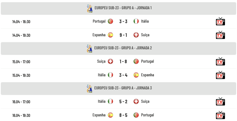This screenshot has height=121, width=237.
Task: Click Espanha flag in the 8-5 match
Action: click(110, 115)
